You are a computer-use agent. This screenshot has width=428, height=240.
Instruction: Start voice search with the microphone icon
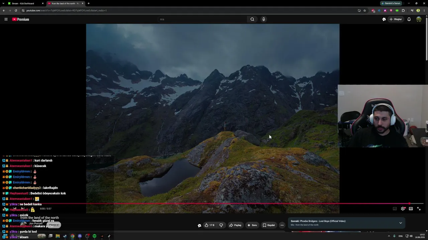pos(263,19)
